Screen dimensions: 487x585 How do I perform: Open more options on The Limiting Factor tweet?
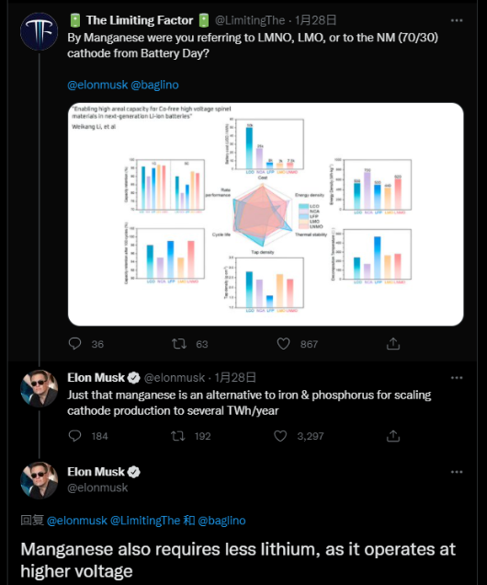pos(457,20)
